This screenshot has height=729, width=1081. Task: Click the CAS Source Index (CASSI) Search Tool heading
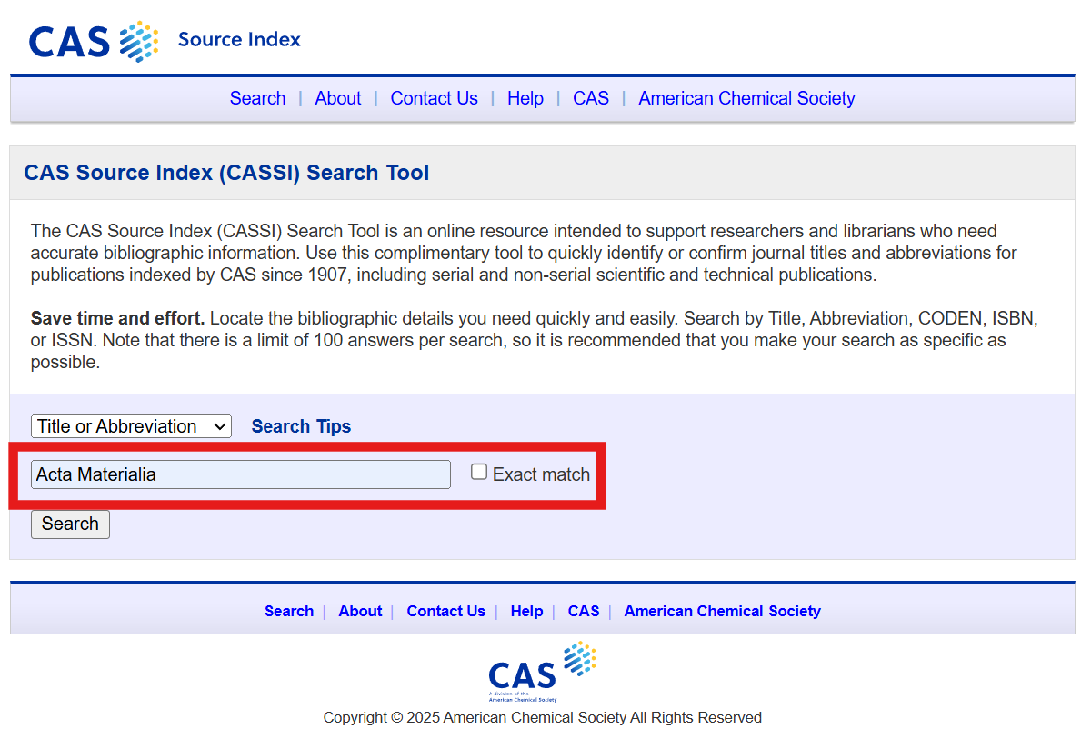click(226, 173)
